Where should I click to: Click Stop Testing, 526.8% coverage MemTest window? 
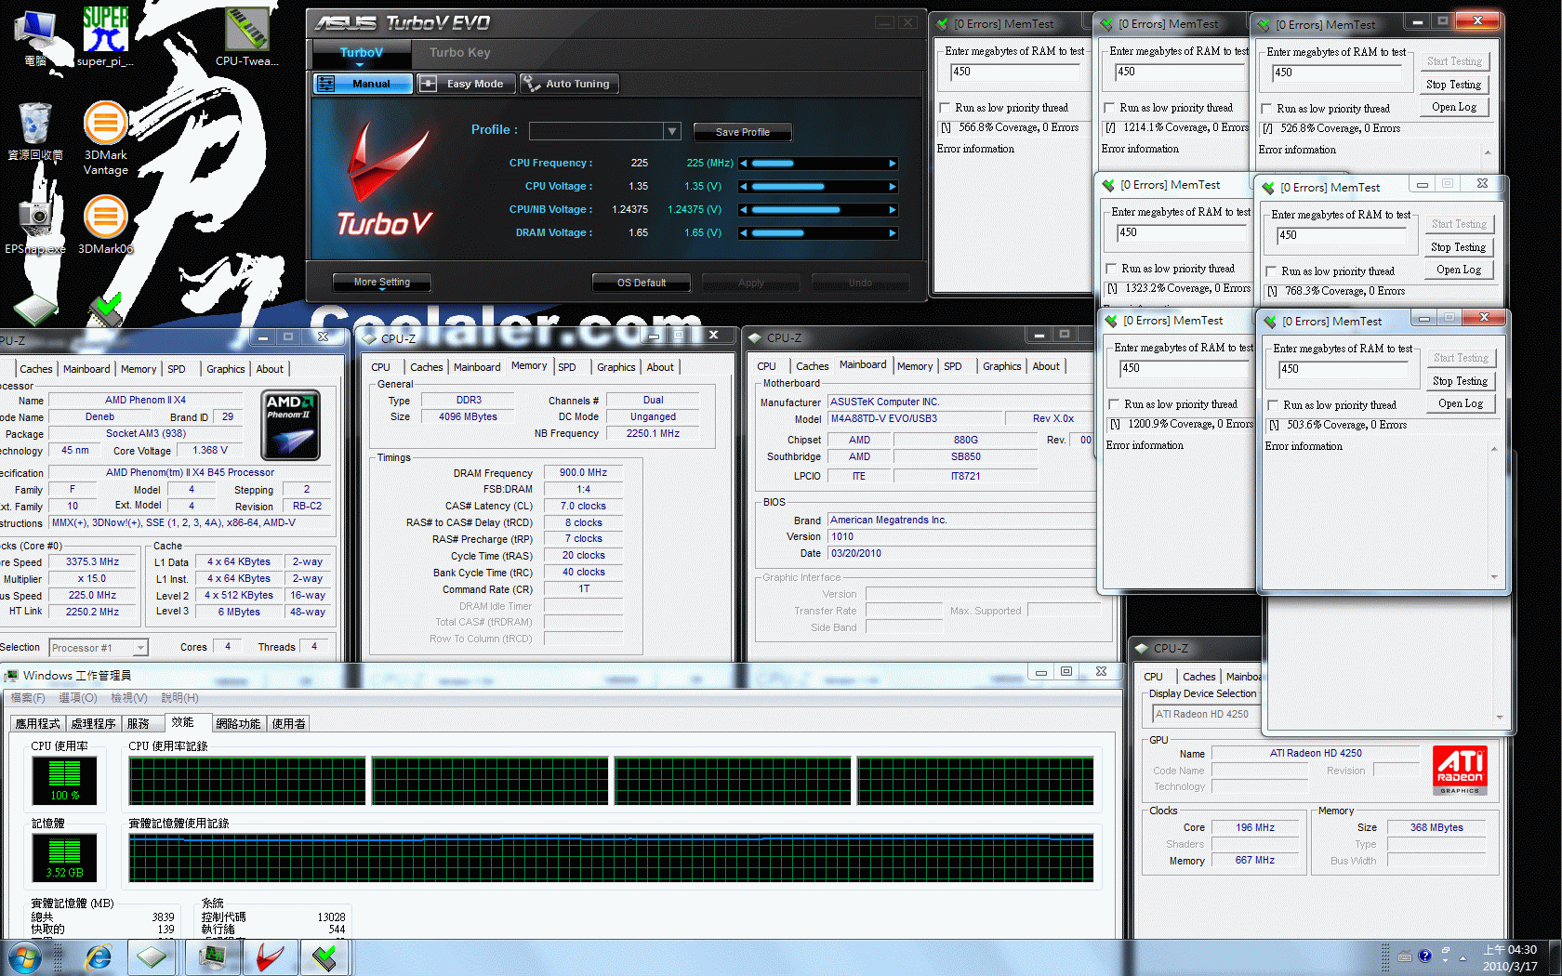point(1453,85)
